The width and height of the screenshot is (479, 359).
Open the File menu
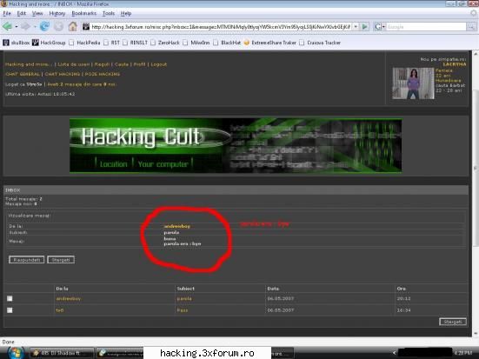point(7,13)
